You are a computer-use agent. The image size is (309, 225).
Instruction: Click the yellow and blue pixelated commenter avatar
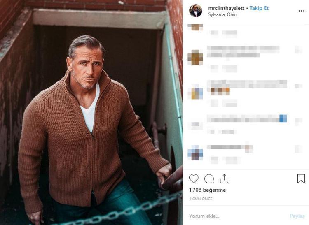tap(196, 93)
